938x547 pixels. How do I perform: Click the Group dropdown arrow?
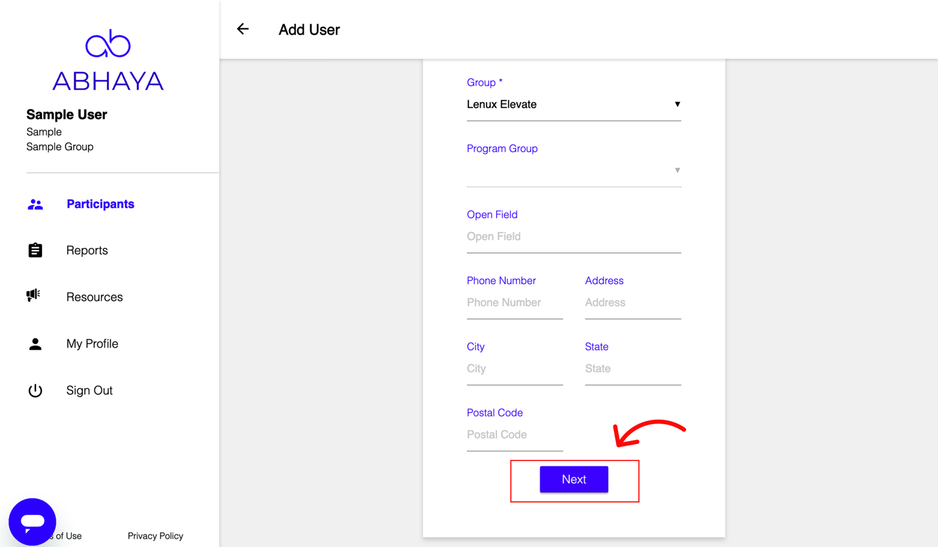(678, 104)
